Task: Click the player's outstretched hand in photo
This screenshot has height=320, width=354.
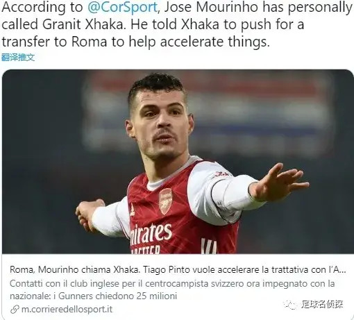Action: (280, 183)
